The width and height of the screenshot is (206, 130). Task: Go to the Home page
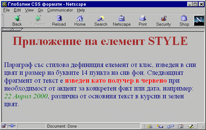coord(80,21)
